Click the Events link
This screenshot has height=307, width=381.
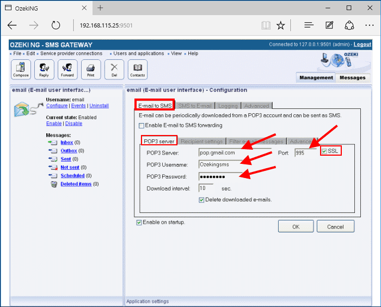(x=78, y=106)
